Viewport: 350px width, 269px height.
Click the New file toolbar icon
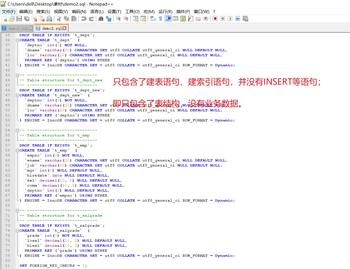point(4,19)
